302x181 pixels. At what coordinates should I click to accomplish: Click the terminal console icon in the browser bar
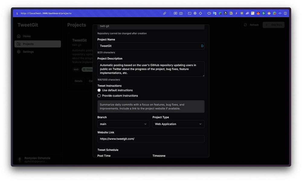pyautogui.click(x=190, y=13)
